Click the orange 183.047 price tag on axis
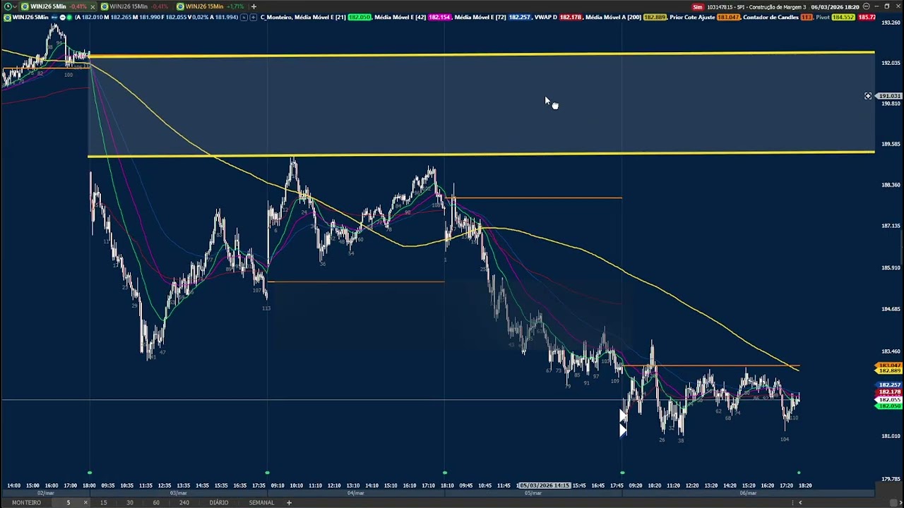 pos(888,365)
